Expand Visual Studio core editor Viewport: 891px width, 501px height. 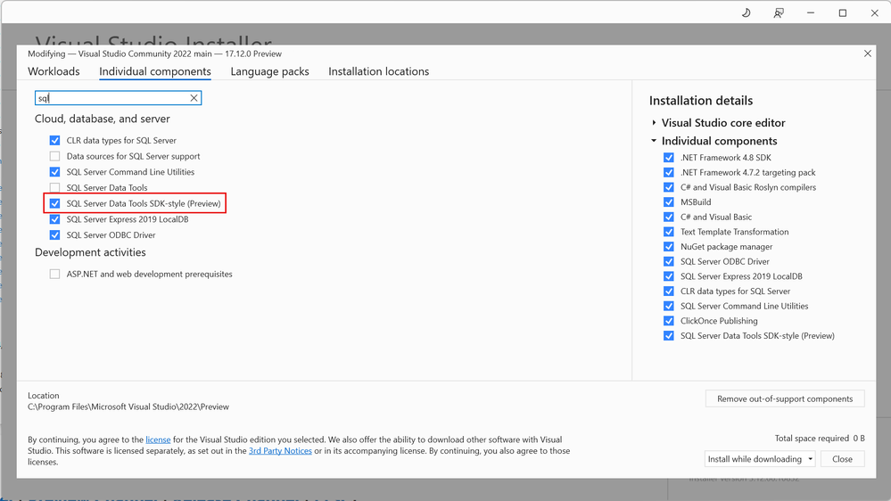point(654,123)
